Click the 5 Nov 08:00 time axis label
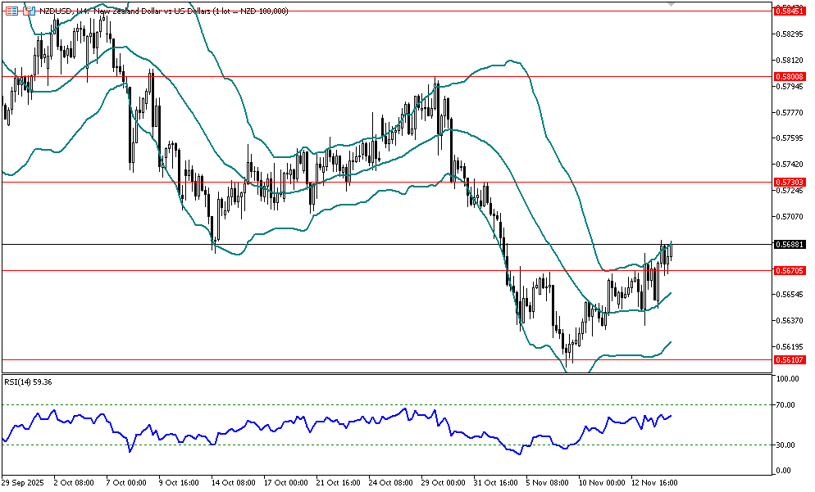 click(x=547, y=483)
